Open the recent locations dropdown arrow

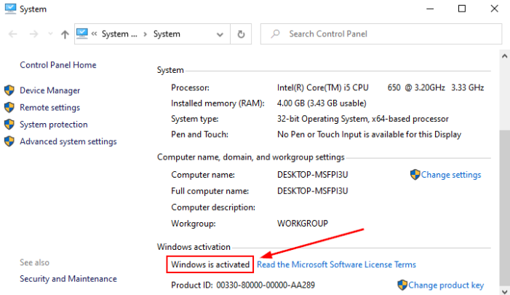click(x=50, y=34)
